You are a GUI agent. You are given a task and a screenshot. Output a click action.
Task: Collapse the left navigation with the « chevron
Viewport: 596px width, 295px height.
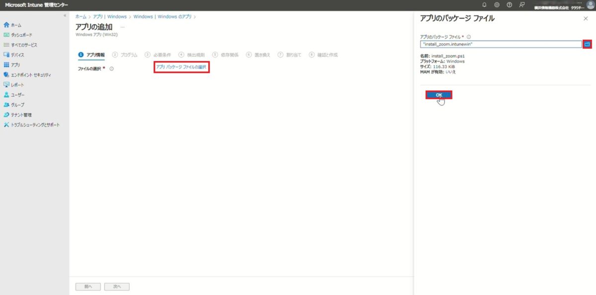coord(66,15)
